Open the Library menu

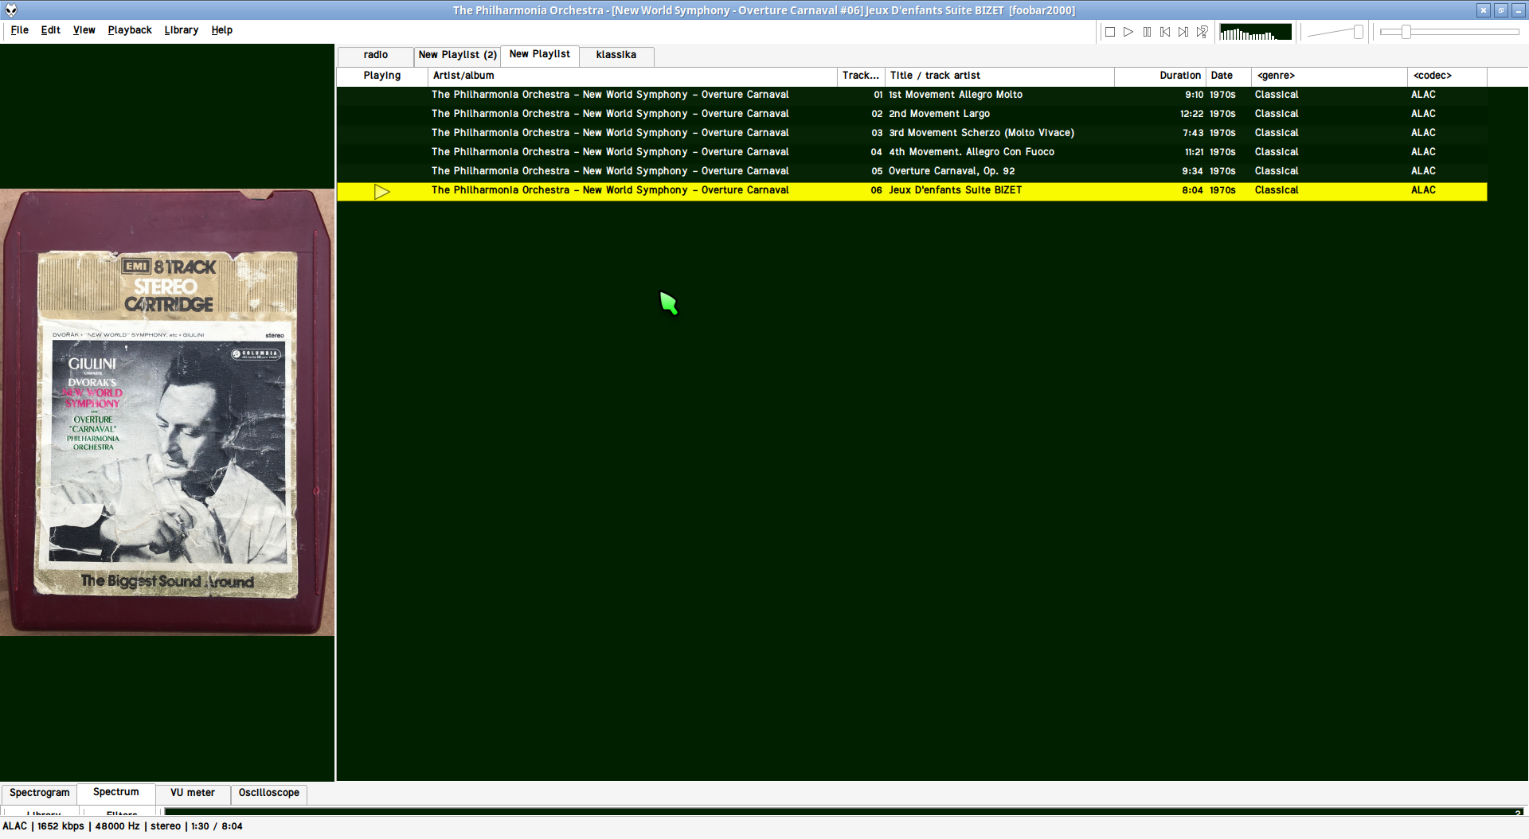(182, 30)
